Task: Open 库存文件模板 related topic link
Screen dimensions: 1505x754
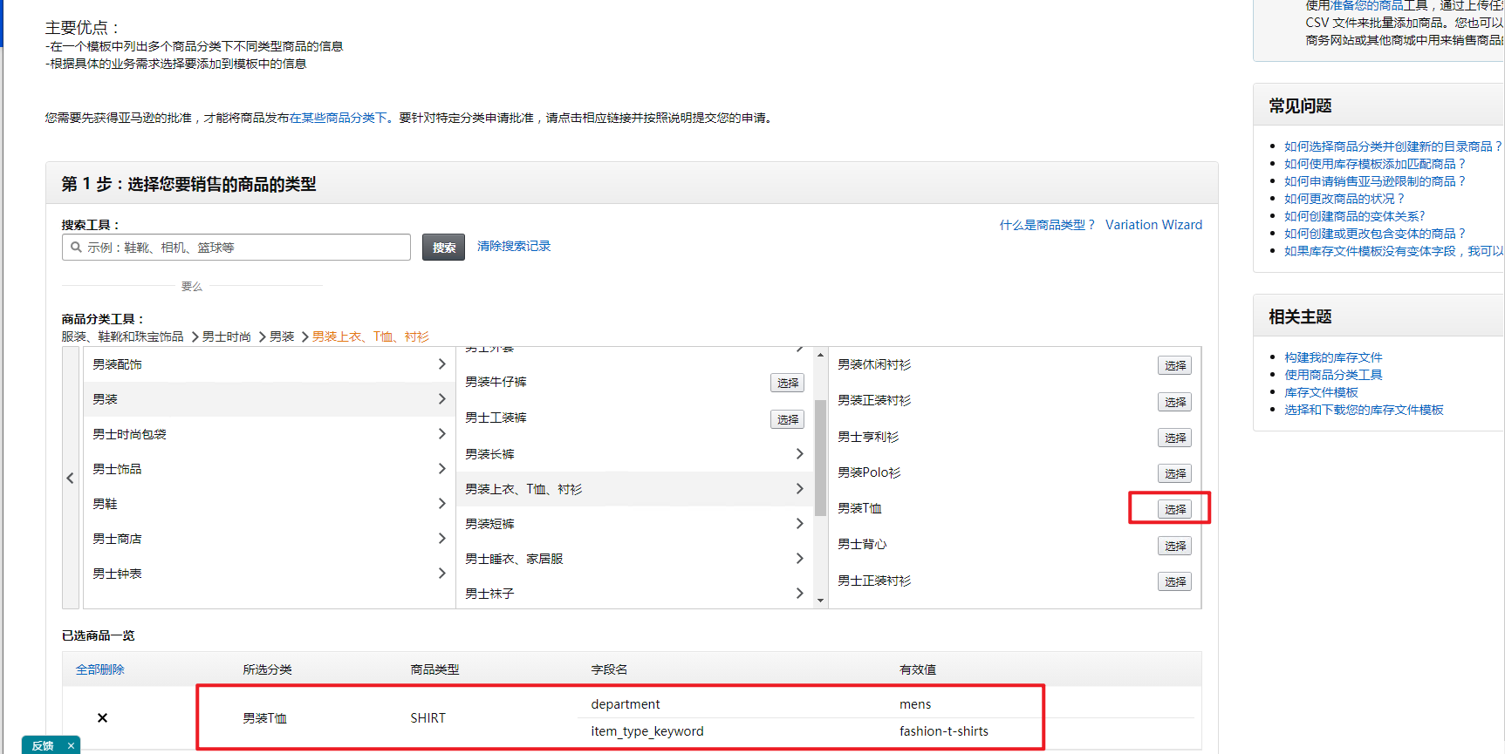Action: coord(1321,392)
